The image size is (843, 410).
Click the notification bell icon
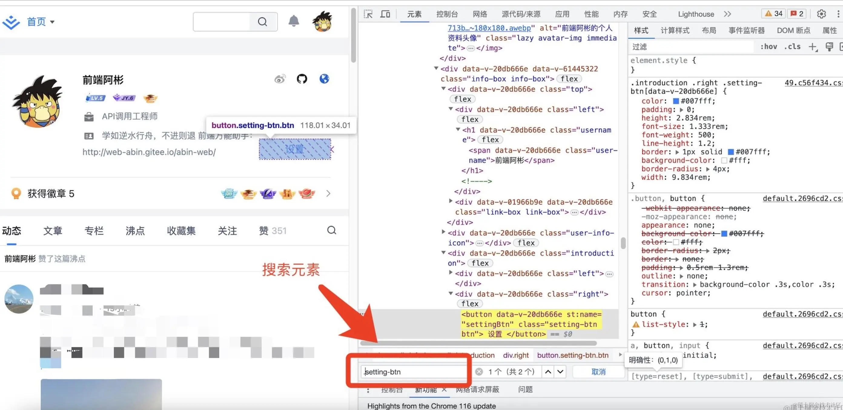293,21
